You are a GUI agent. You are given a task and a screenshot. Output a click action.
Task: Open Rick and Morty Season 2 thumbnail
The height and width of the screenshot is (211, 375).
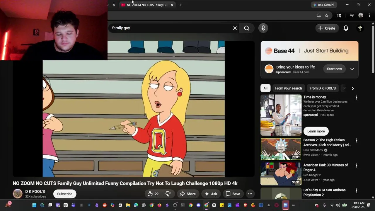click(x=281, y=149)
